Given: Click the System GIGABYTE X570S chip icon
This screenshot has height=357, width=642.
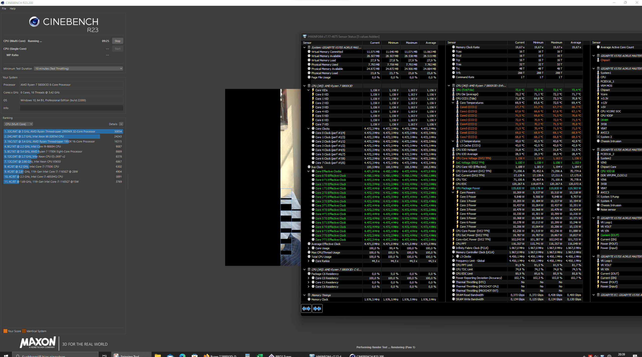Looking at the screenshot, I should (x=309, y=47).
